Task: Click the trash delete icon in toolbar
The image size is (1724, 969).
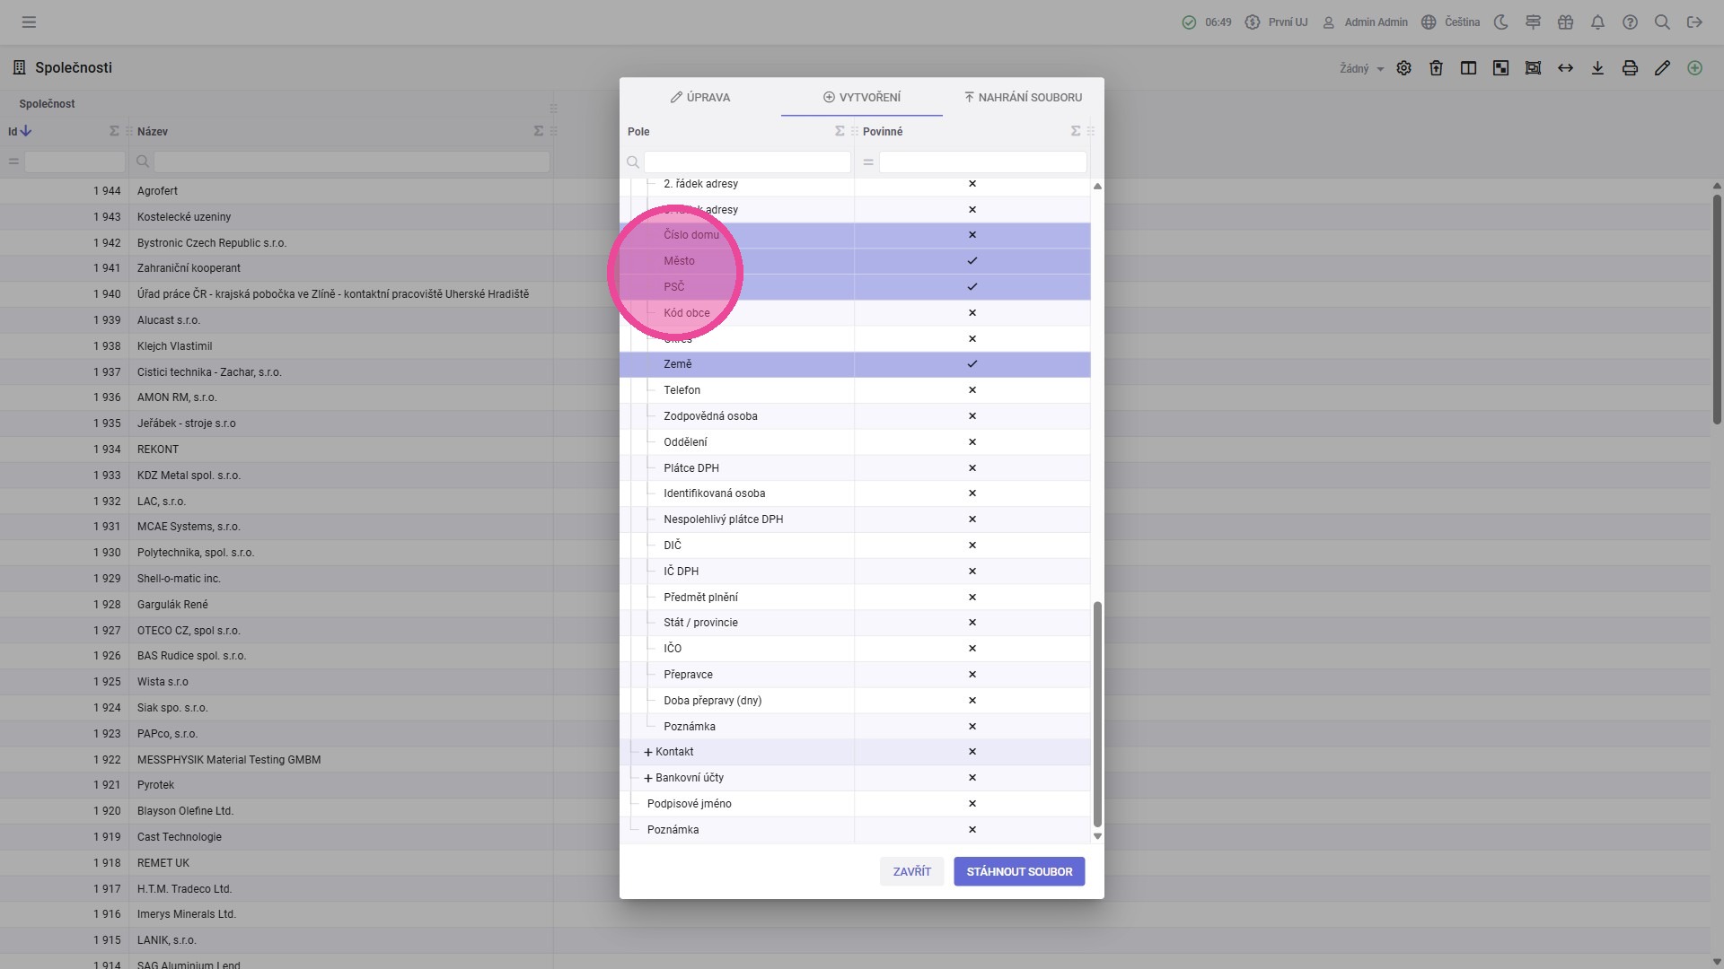Action: (1436, 68)
